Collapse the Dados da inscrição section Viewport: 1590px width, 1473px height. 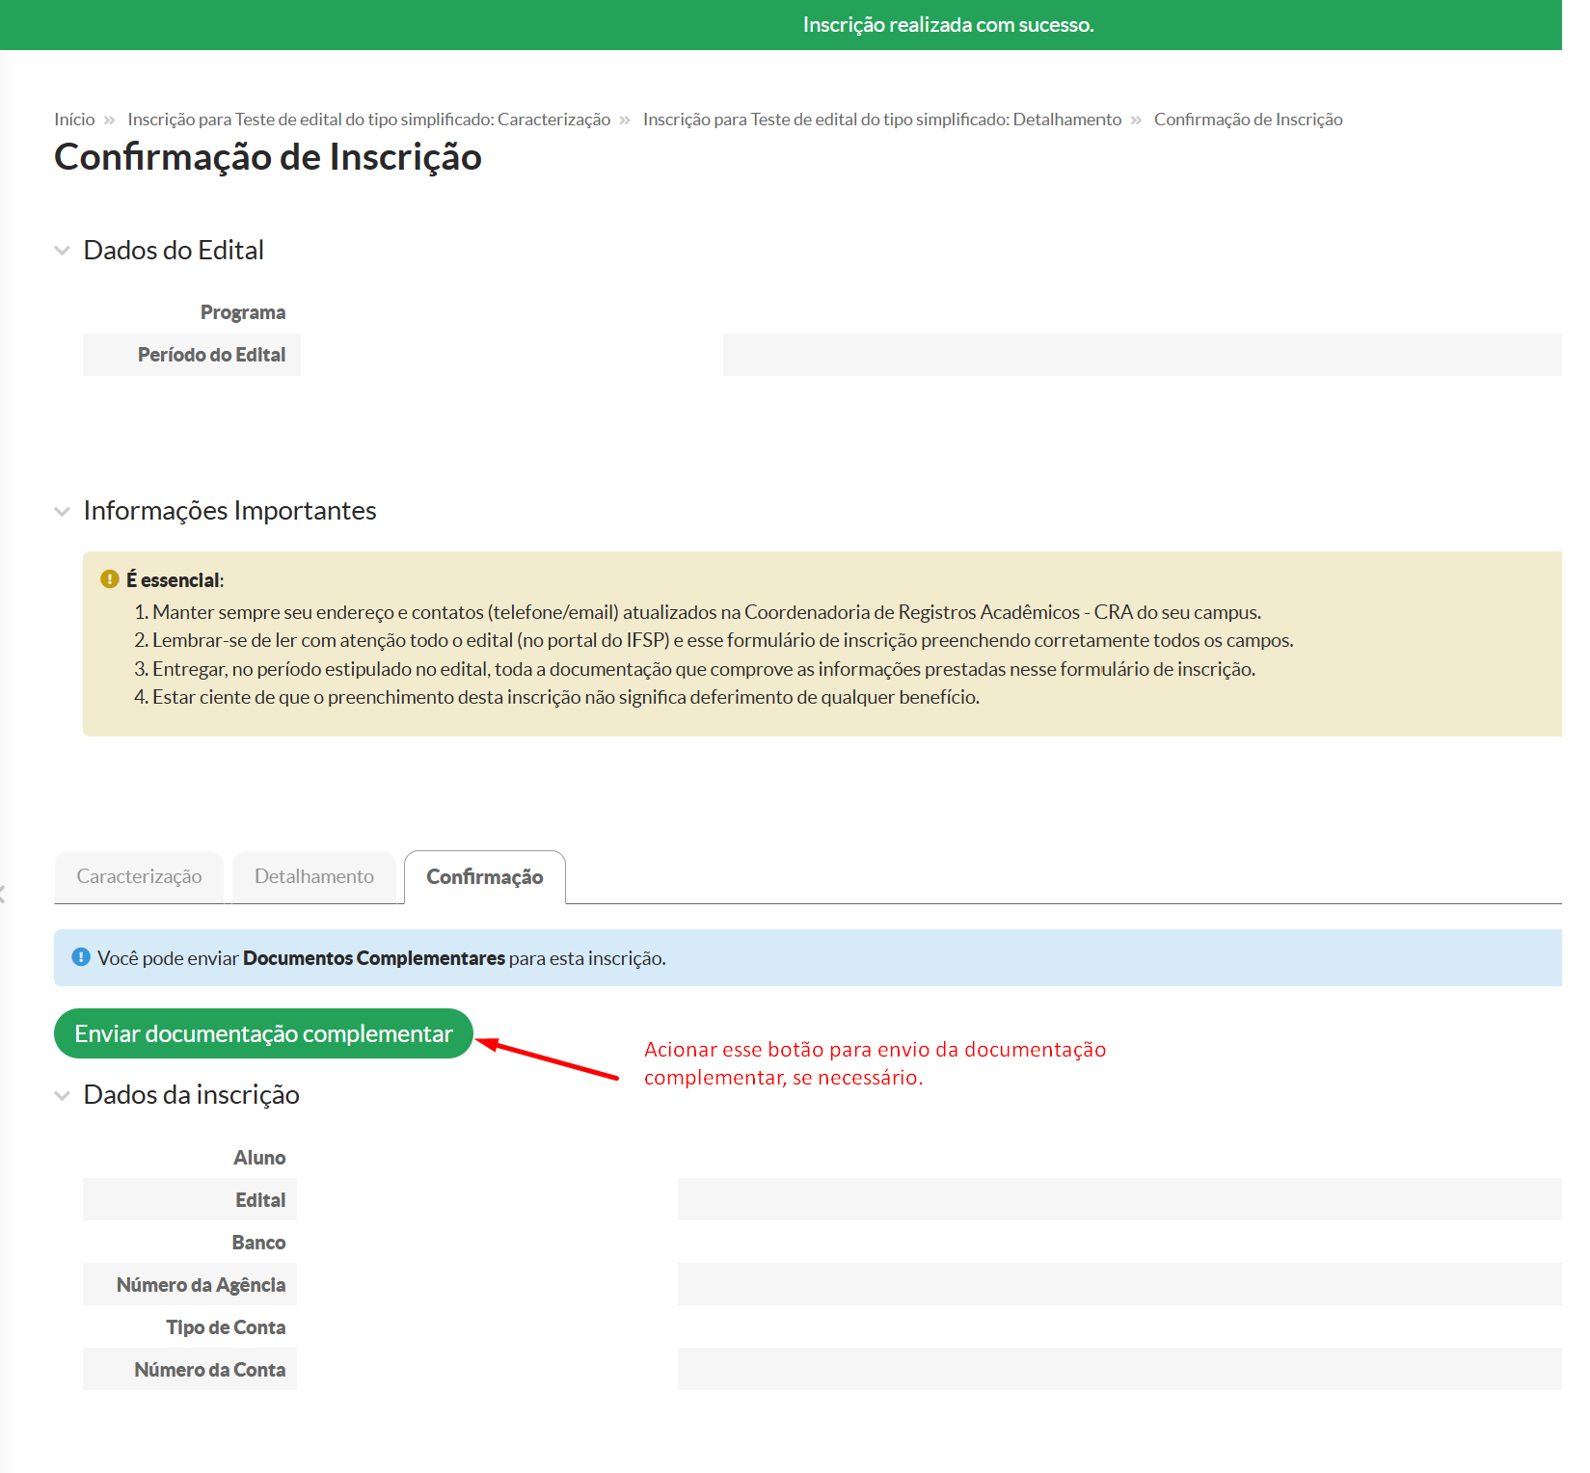click(x=63, y=1095)
